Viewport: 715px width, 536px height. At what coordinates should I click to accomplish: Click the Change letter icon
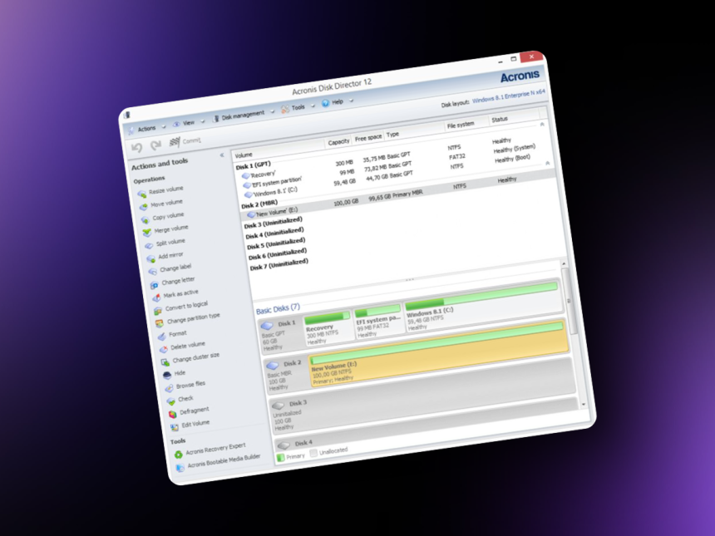[154, 285]
